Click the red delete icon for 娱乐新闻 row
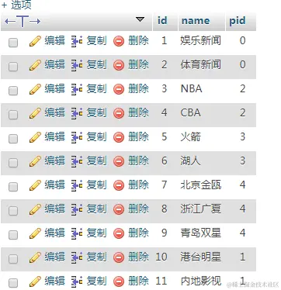 point(119,41)
